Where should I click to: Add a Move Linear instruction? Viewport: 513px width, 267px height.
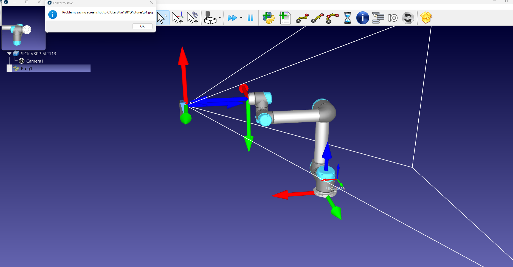317,18
